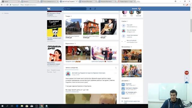
Task: Switch to the second browser tab 'Директ'
Action: pos(30,1)
